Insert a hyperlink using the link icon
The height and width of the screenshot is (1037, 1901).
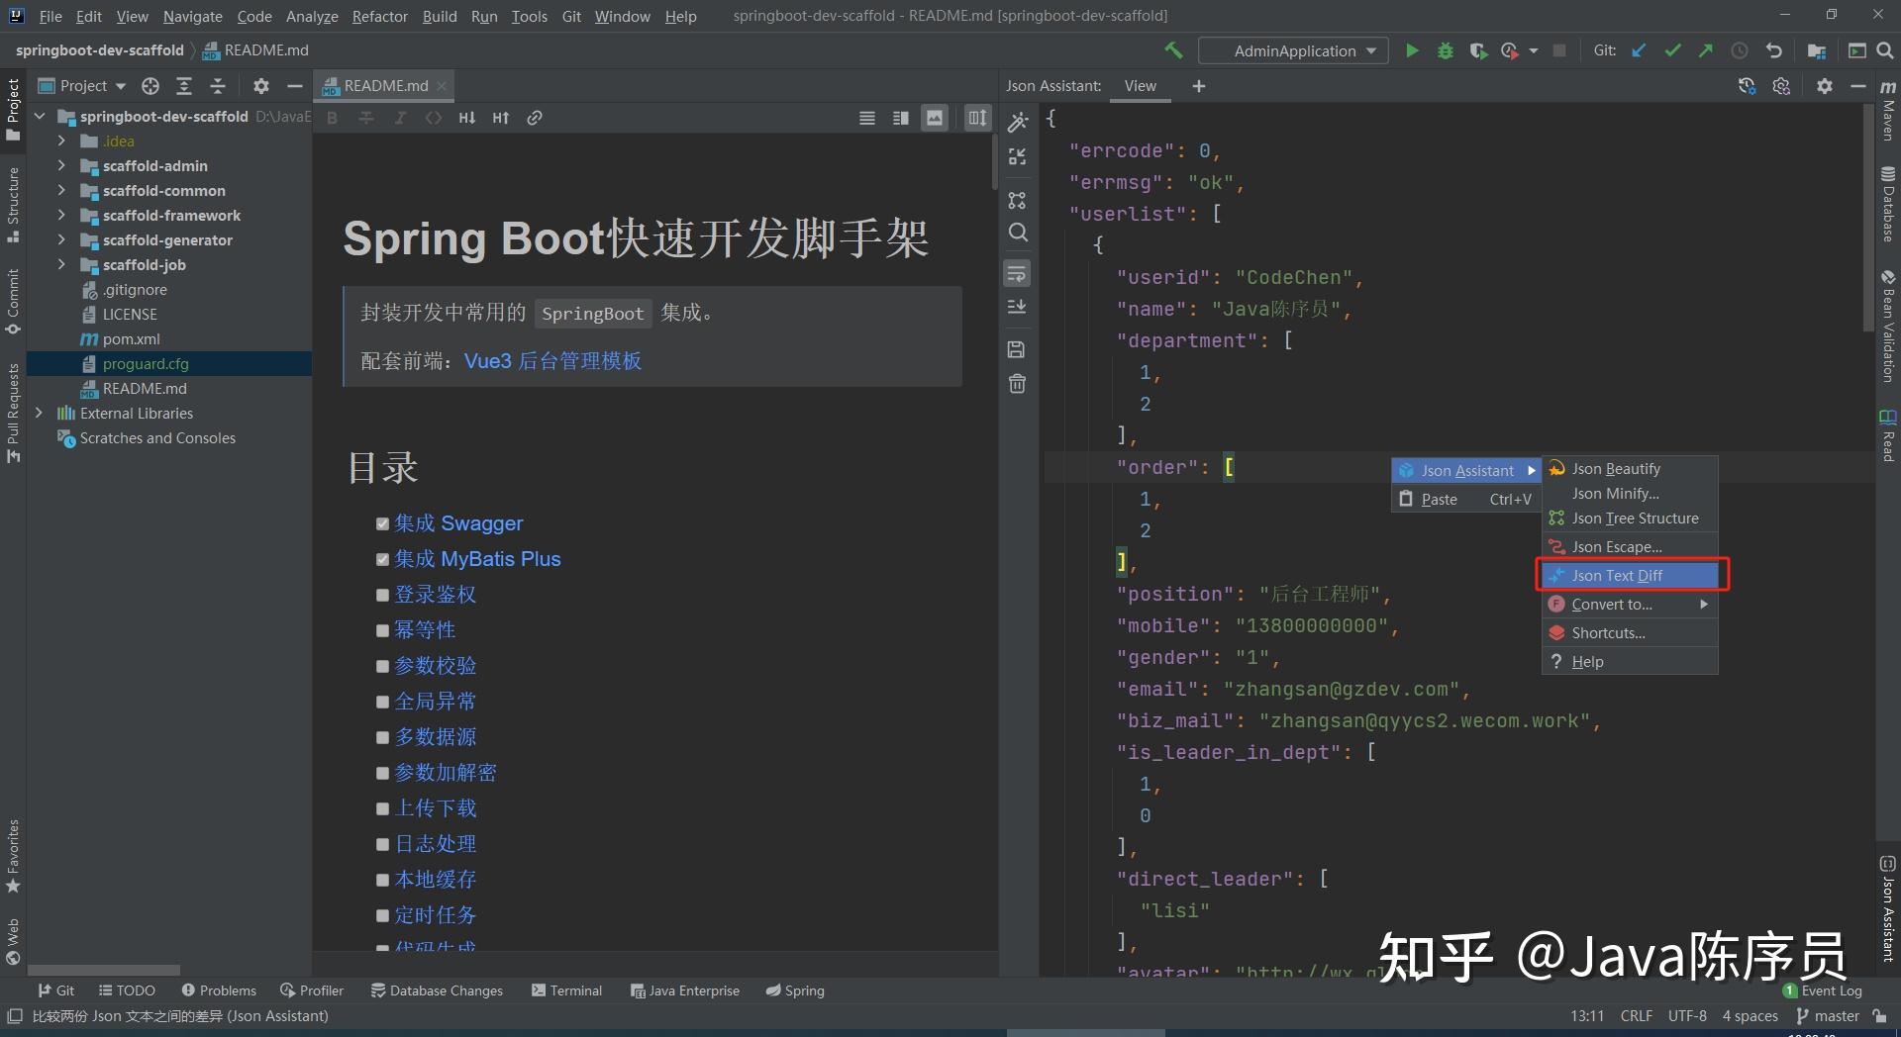[x=535, y=117]
